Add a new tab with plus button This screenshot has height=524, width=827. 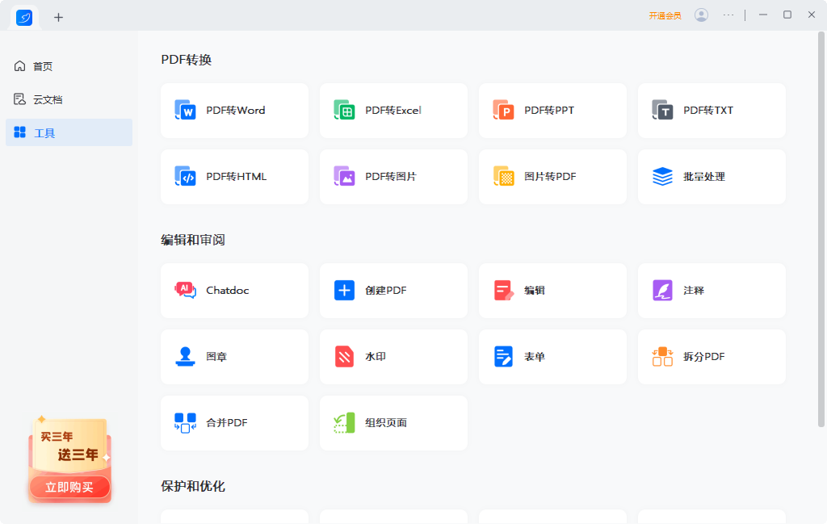(x=58, y=18)
